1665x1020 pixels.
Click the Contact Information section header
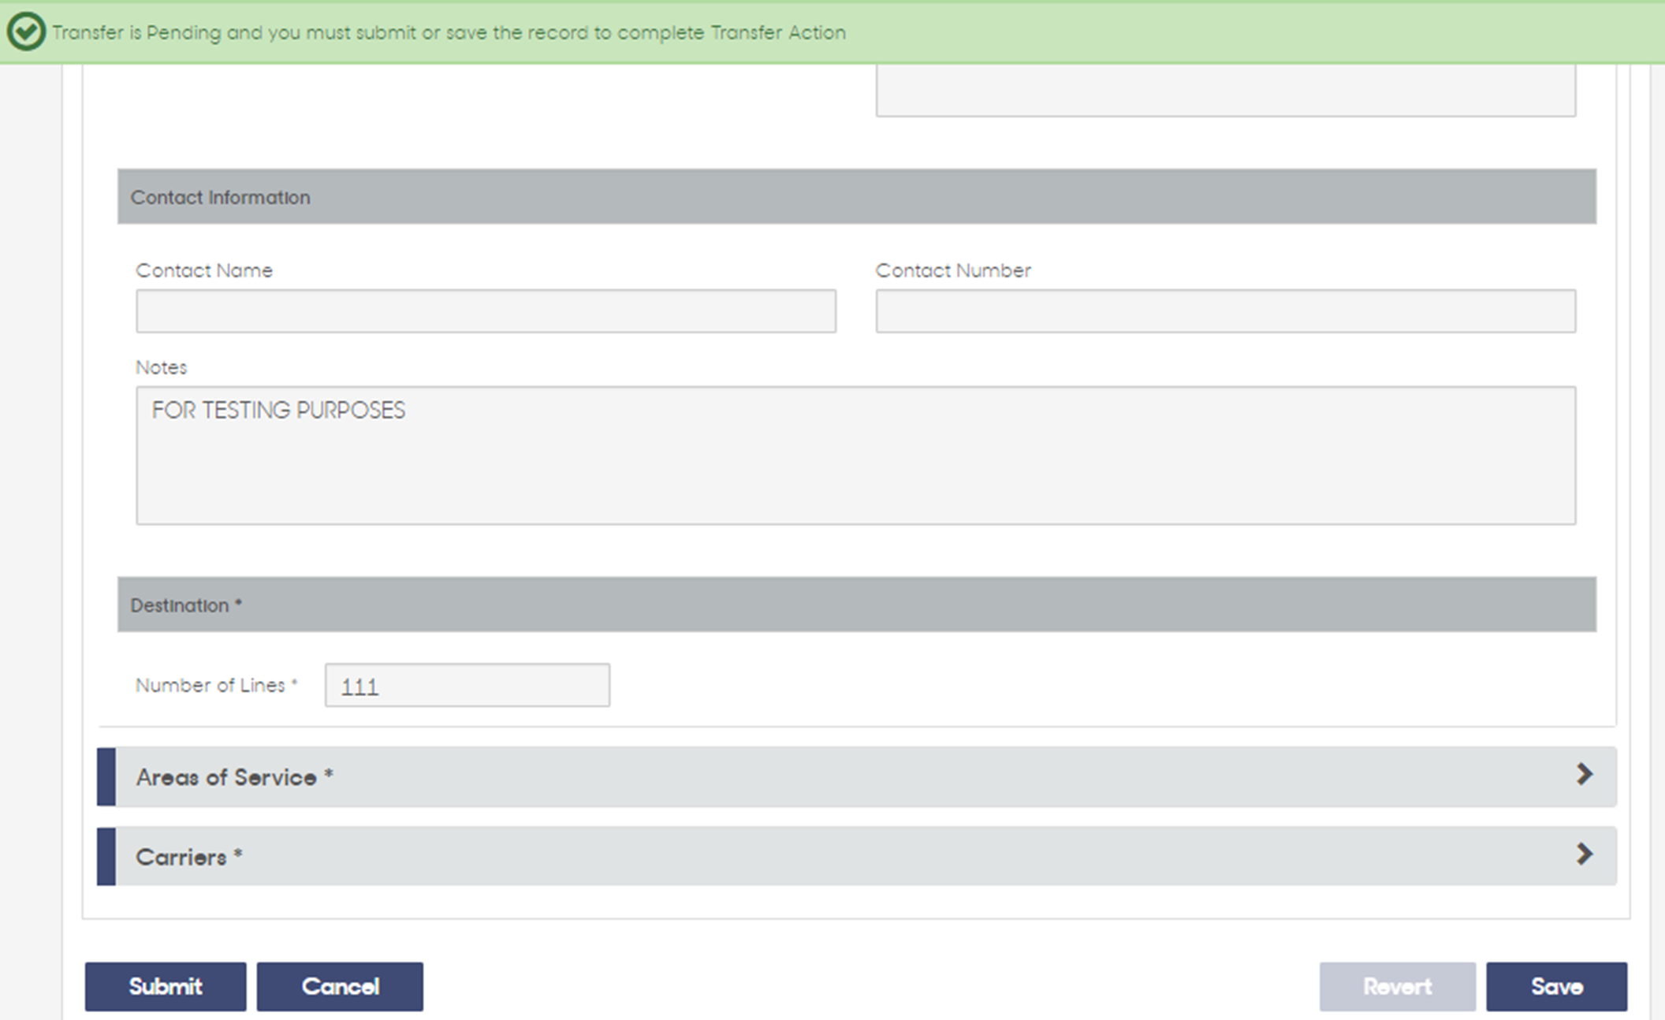point(857,196)
